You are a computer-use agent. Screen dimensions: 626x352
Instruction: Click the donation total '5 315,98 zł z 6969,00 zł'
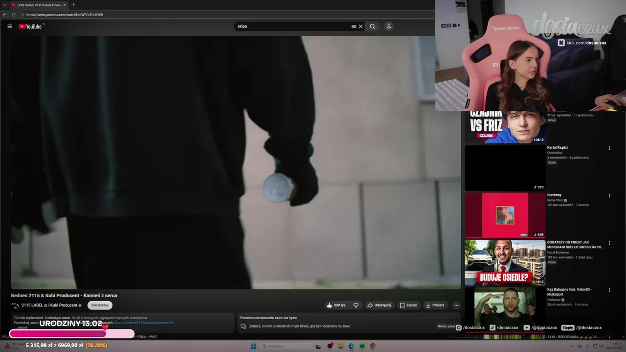pos(54,345)
